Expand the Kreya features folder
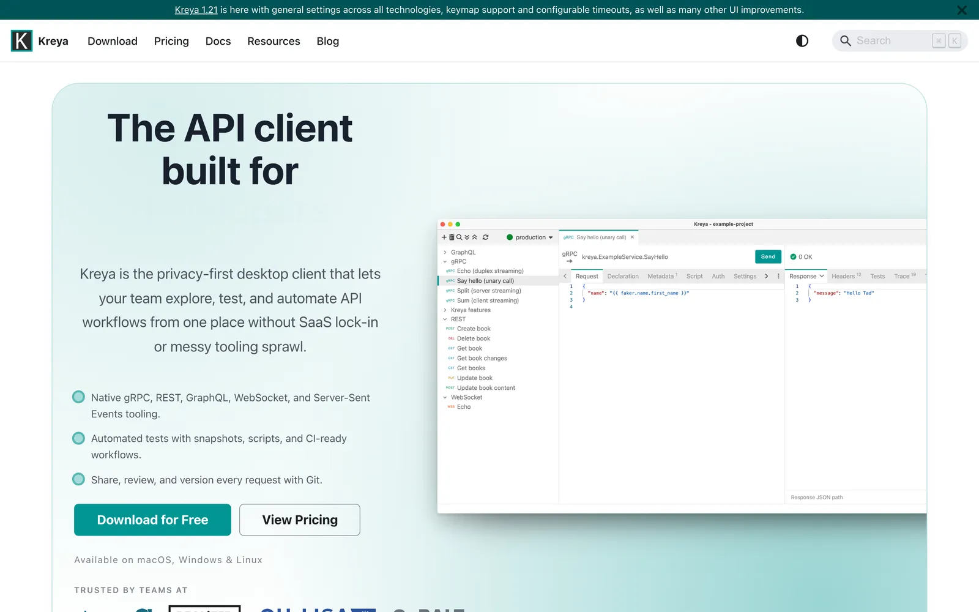979x612 pixels. click(x=445, y=310)
